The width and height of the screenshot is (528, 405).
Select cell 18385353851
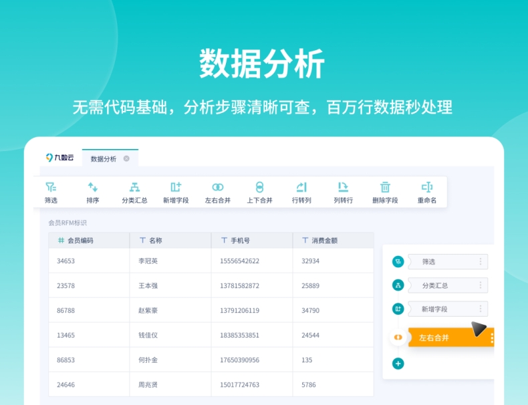(x=252, y=335)
